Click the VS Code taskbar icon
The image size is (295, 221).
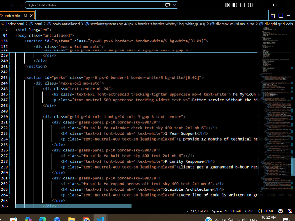[x=101, y=219]
